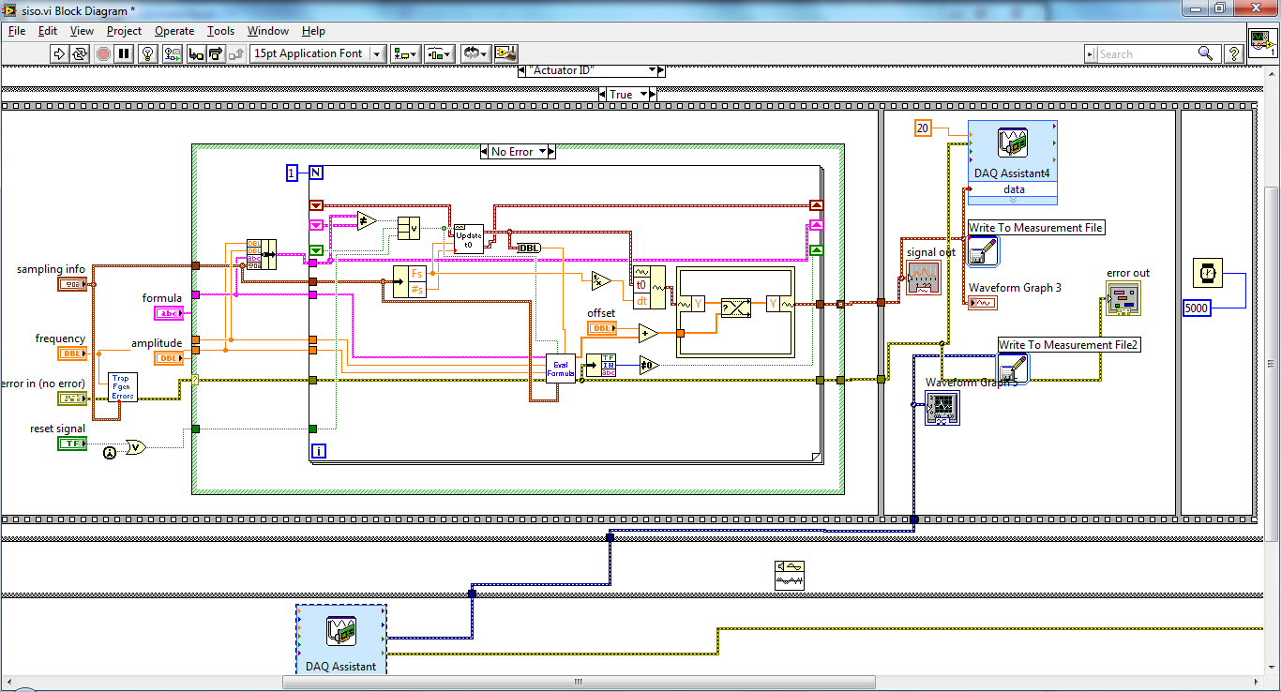Select the filter signal icon below sequence
The height and width of the screenshot is (692, 1281).
click(x=790, y=575)
